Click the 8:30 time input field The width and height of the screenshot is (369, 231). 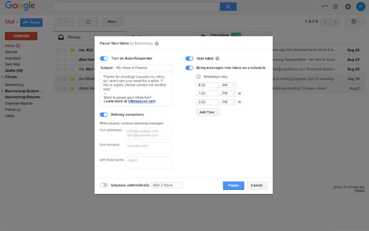(x=207, y=85)
